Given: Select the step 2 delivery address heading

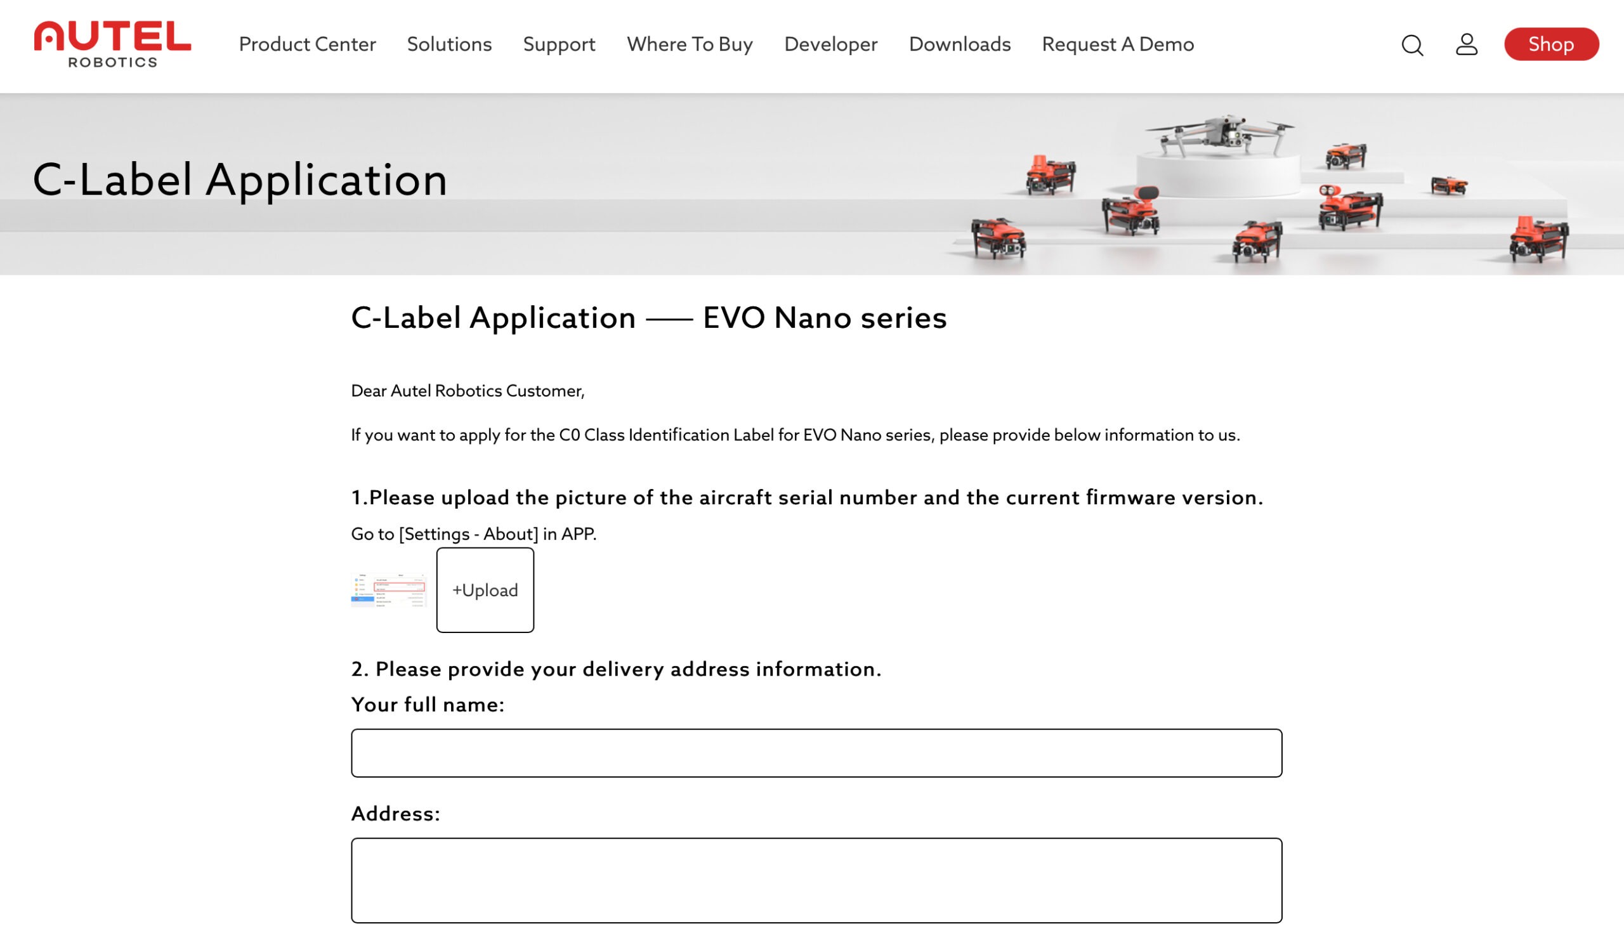Looking at the screenshot, I should 615,669.
